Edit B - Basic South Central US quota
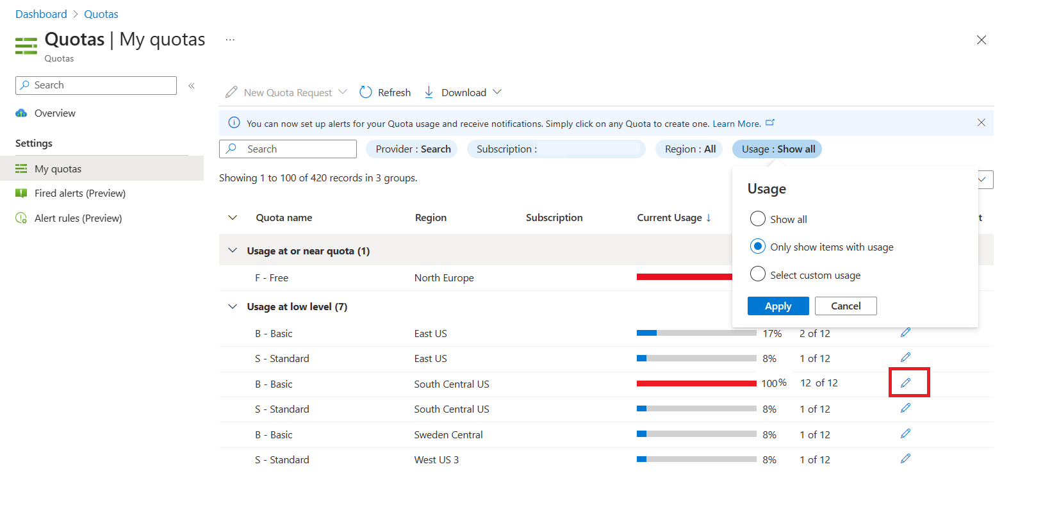The height and width of the screenshot is (519, 1043). click(x=905, y=383)
